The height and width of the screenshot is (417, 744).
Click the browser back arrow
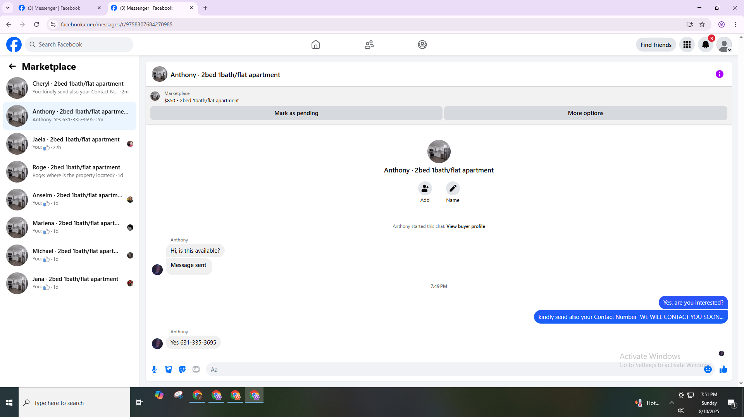pyautogui.click(x=9, y=24)
